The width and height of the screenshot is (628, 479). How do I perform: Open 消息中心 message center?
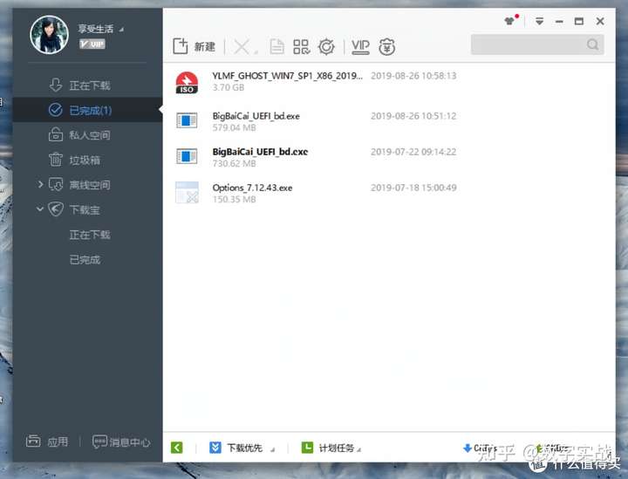coord(121,441)
